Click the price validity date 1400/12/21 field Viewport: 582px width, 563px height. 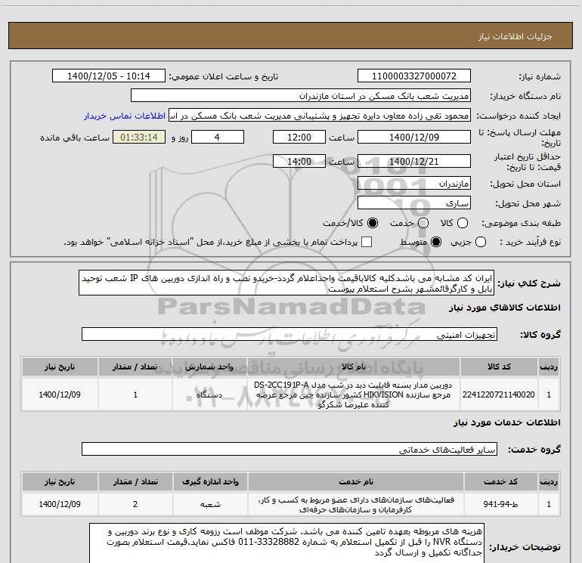tap(414, 162)
